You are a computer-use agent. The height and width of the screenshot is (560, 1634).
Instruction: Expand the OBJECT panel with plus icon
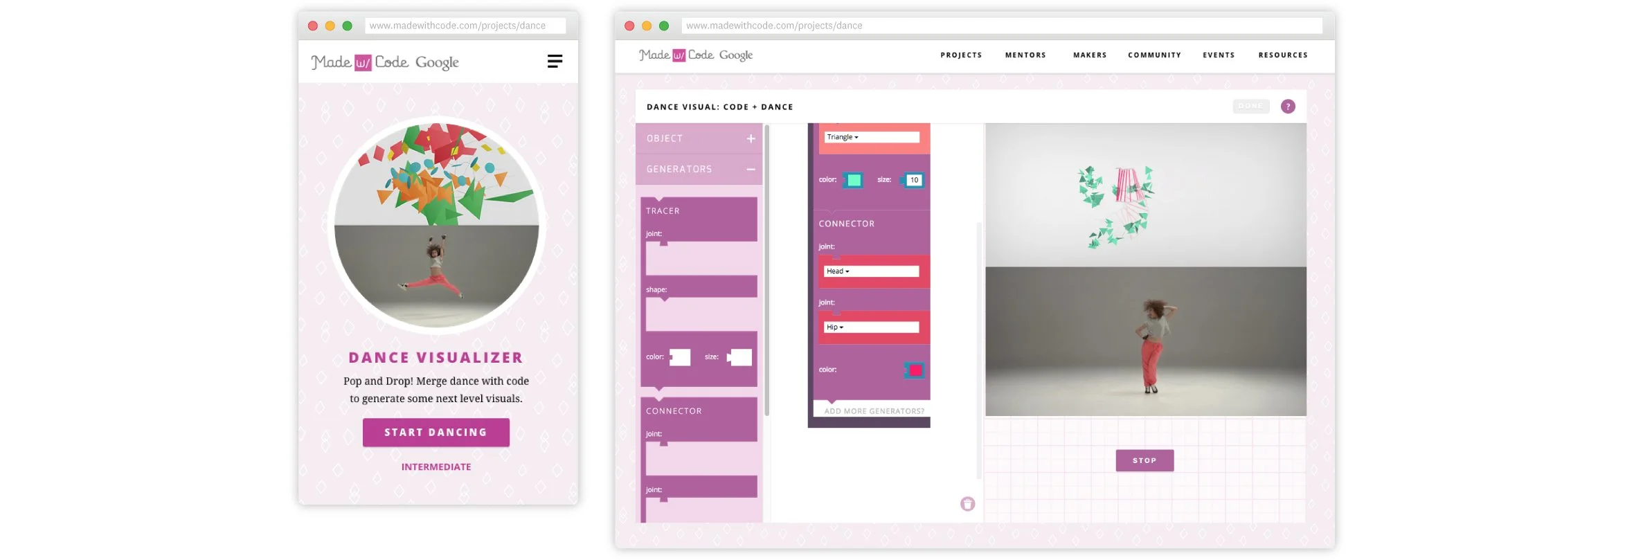(751, 138)
